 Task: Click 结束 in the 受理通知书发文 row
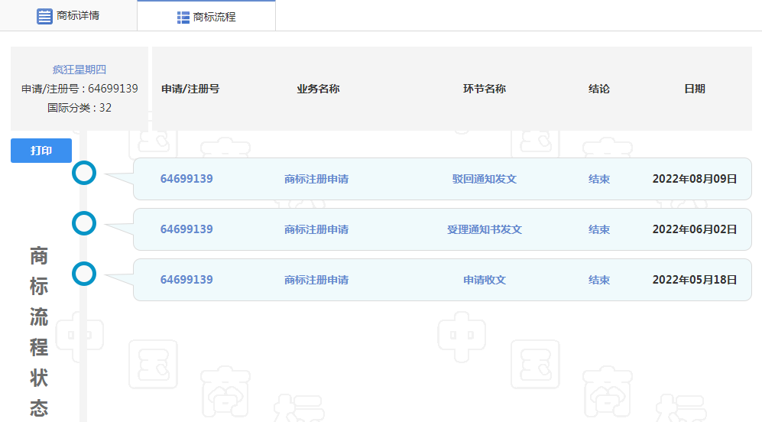599,229
